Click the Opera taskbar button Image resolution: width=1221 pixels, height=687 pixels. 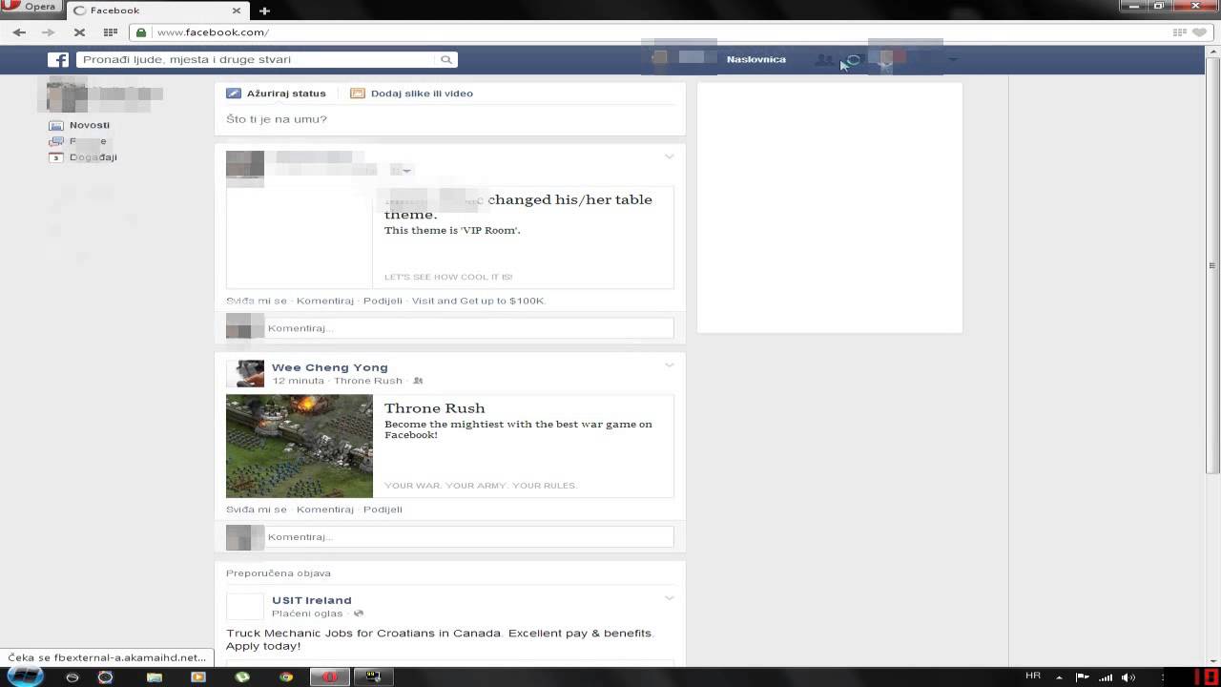[329, 677]
